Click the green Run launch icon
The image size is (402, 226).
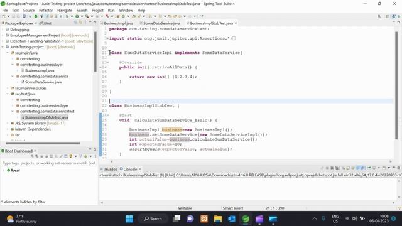coord(77,16)
